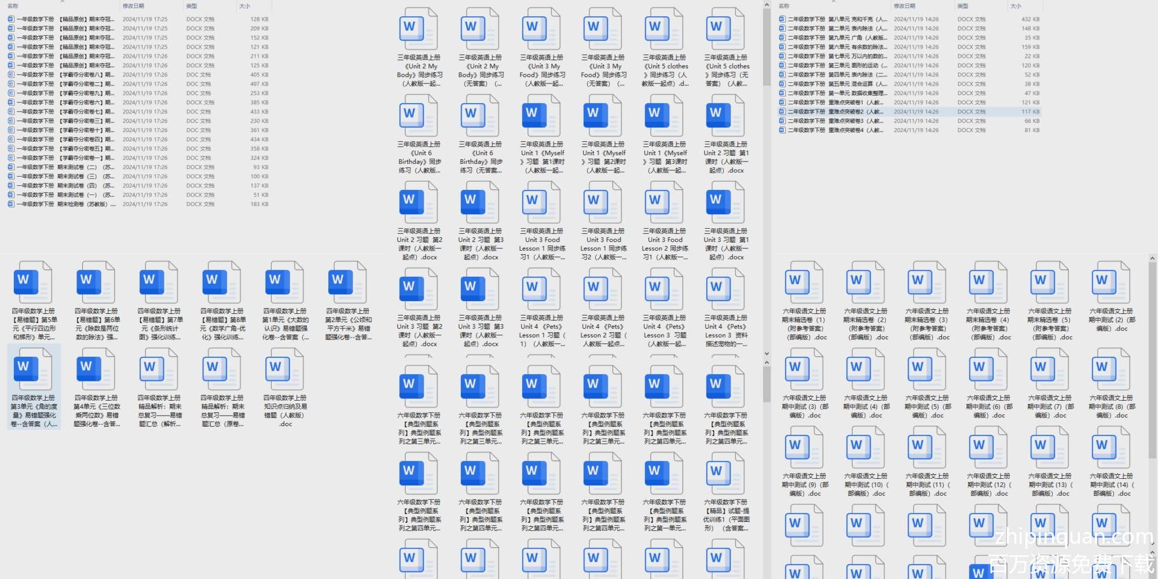Click the 名称 column header in left list
Screen dimensions: 1158x579
[13, 6]
